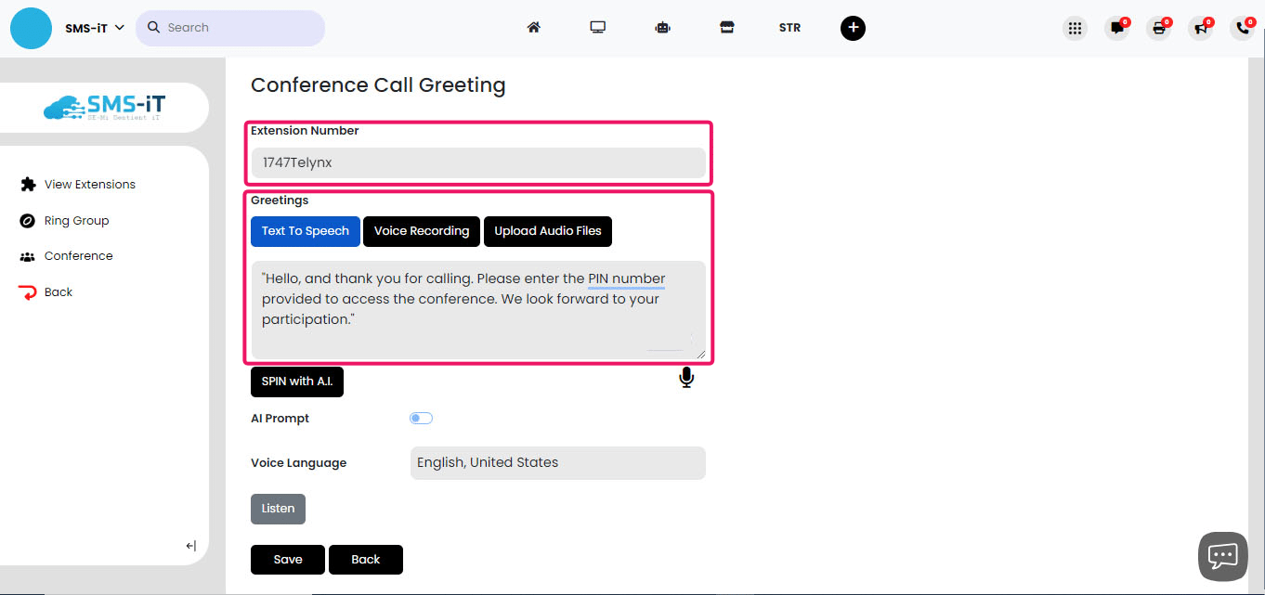Click the robot automation icon

[662, 28]
